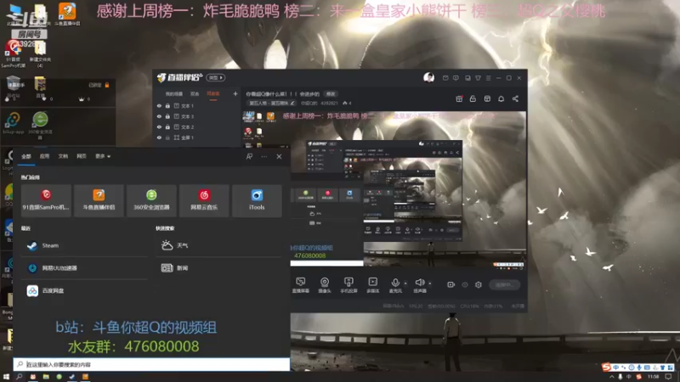Add a live screen capture source
The image size is (680, 382).
(x=301, y=285)
